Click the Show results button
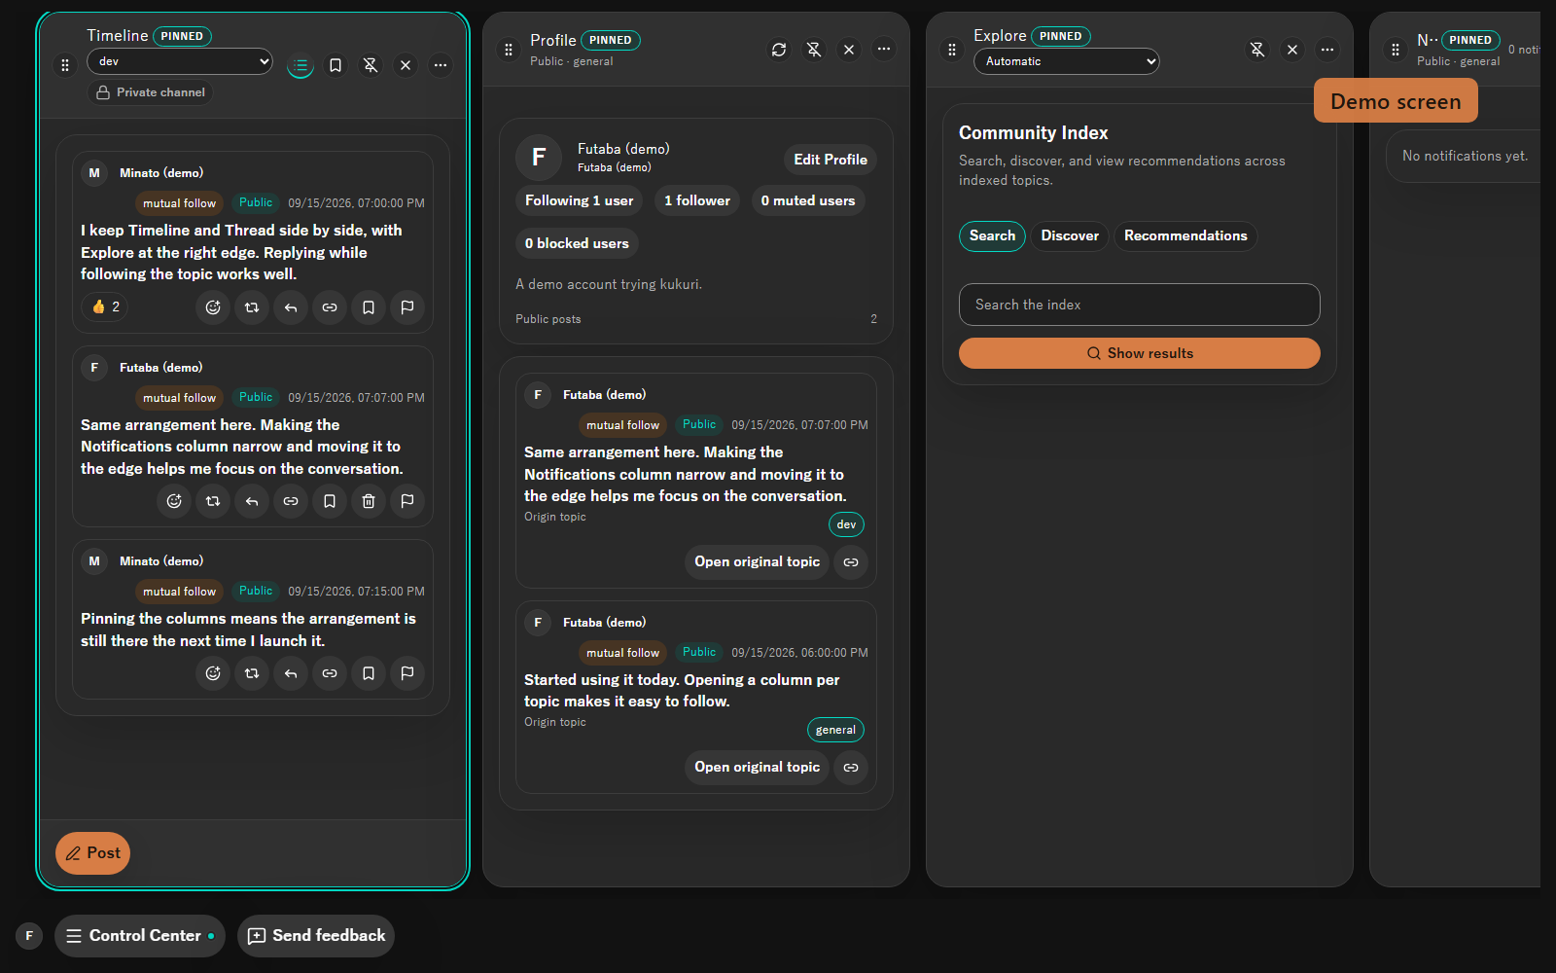 tap(1140, 353)
